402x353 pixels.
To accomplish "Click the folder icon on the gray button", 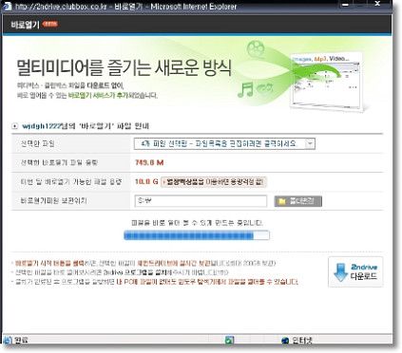I will point(282,201).
